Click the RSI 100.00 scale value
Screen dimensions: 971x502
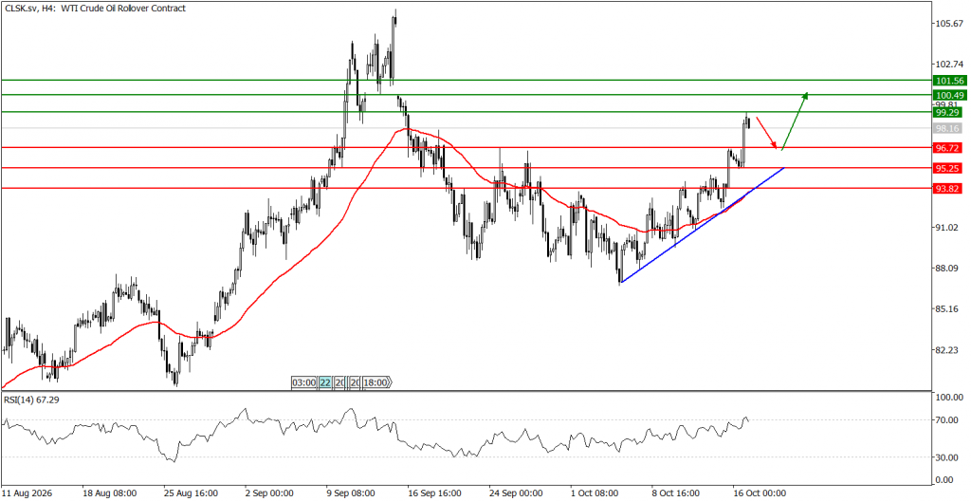coord(950,398)
